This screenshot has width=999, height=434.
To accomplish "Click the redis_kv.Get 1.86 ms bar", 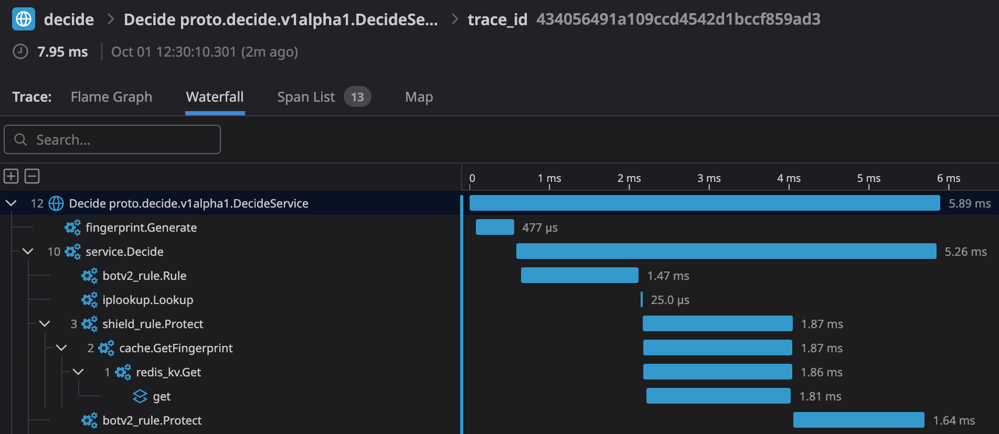I will coord(718,372).
